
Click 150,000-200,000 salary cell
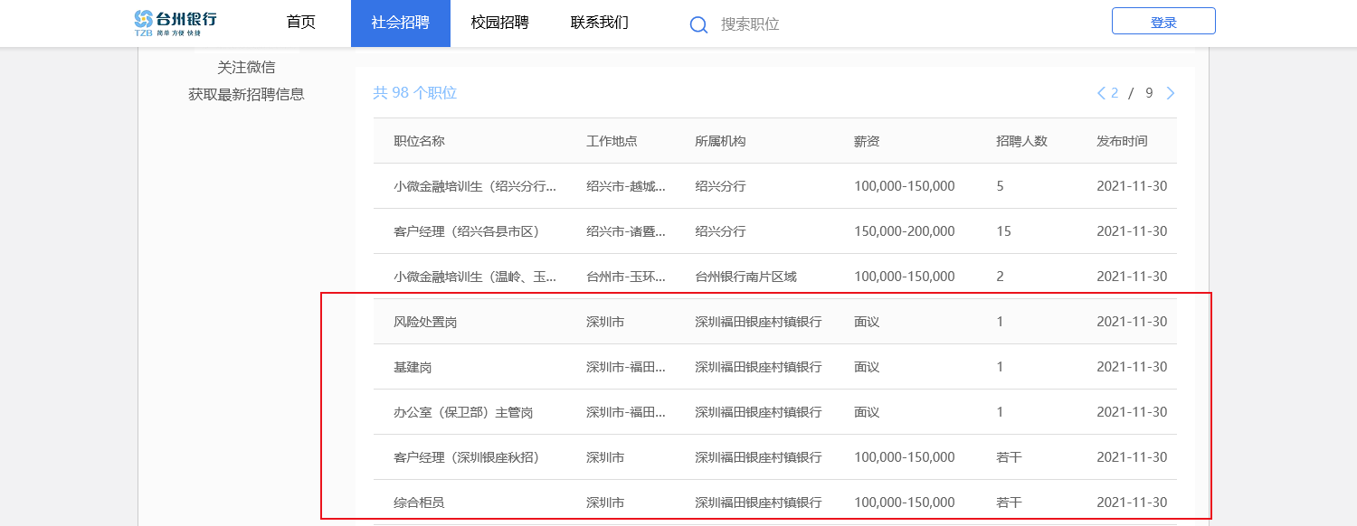[x=904, y=231]
